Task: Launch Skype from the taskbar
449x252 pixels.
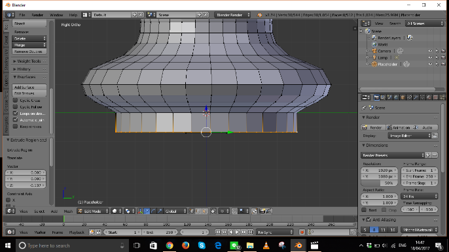Action: pyautogui.click(x=202, y=245)
